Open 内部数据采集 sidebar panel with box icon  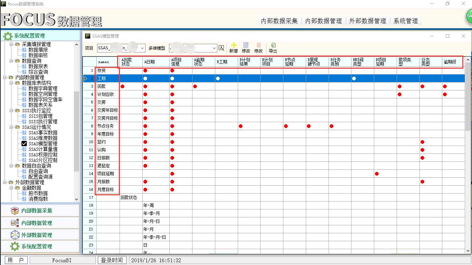tap(40, 210)
